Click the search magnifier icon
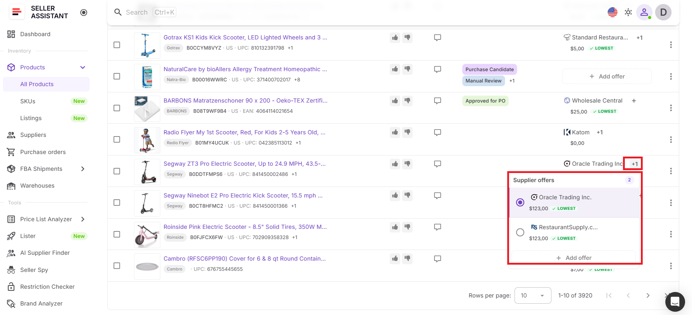The image size is (692, 315). tap(118, 12)
